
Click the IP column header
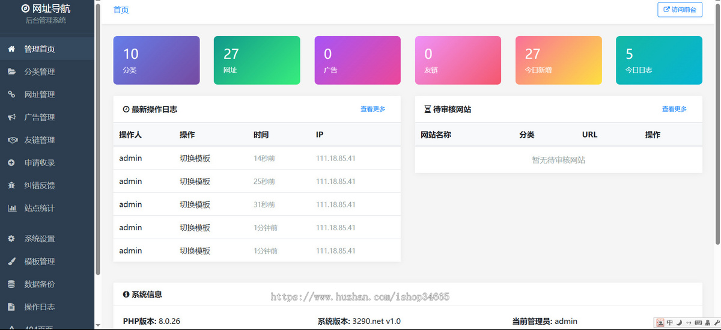pos(320,135)
